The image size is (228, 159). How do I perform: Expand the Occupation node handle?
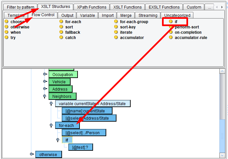pos(45,74)
